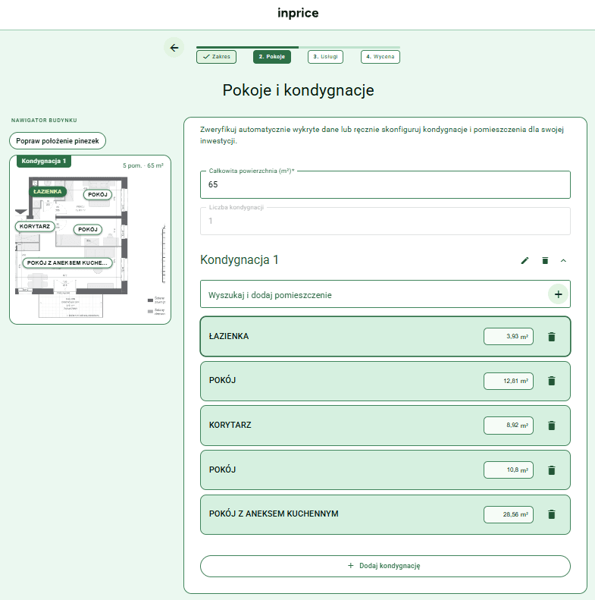The width and height of the screenshot is (595, 600).
Task: Collapse the Kondygnacja 1 section chevron
Action: coord(563,261)
